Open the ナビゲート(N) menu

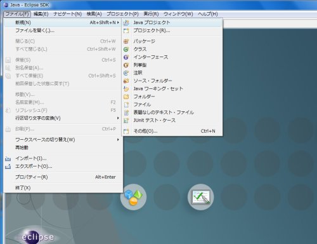coord(67,14)
